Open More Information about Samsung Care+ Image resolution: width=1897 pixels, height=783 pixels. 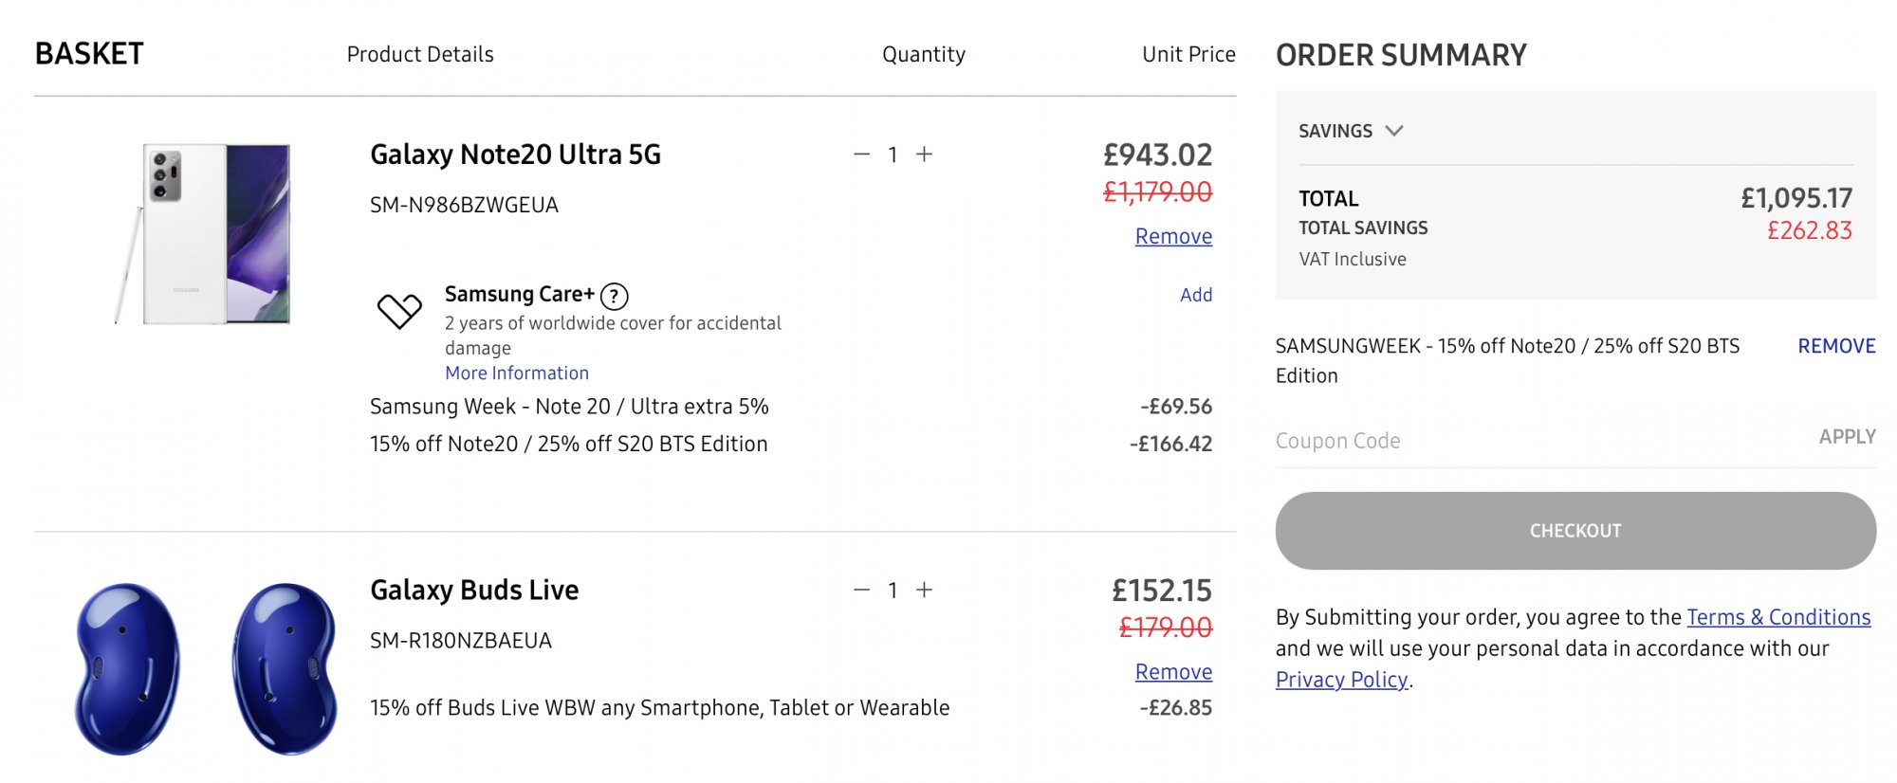(517, 373)
